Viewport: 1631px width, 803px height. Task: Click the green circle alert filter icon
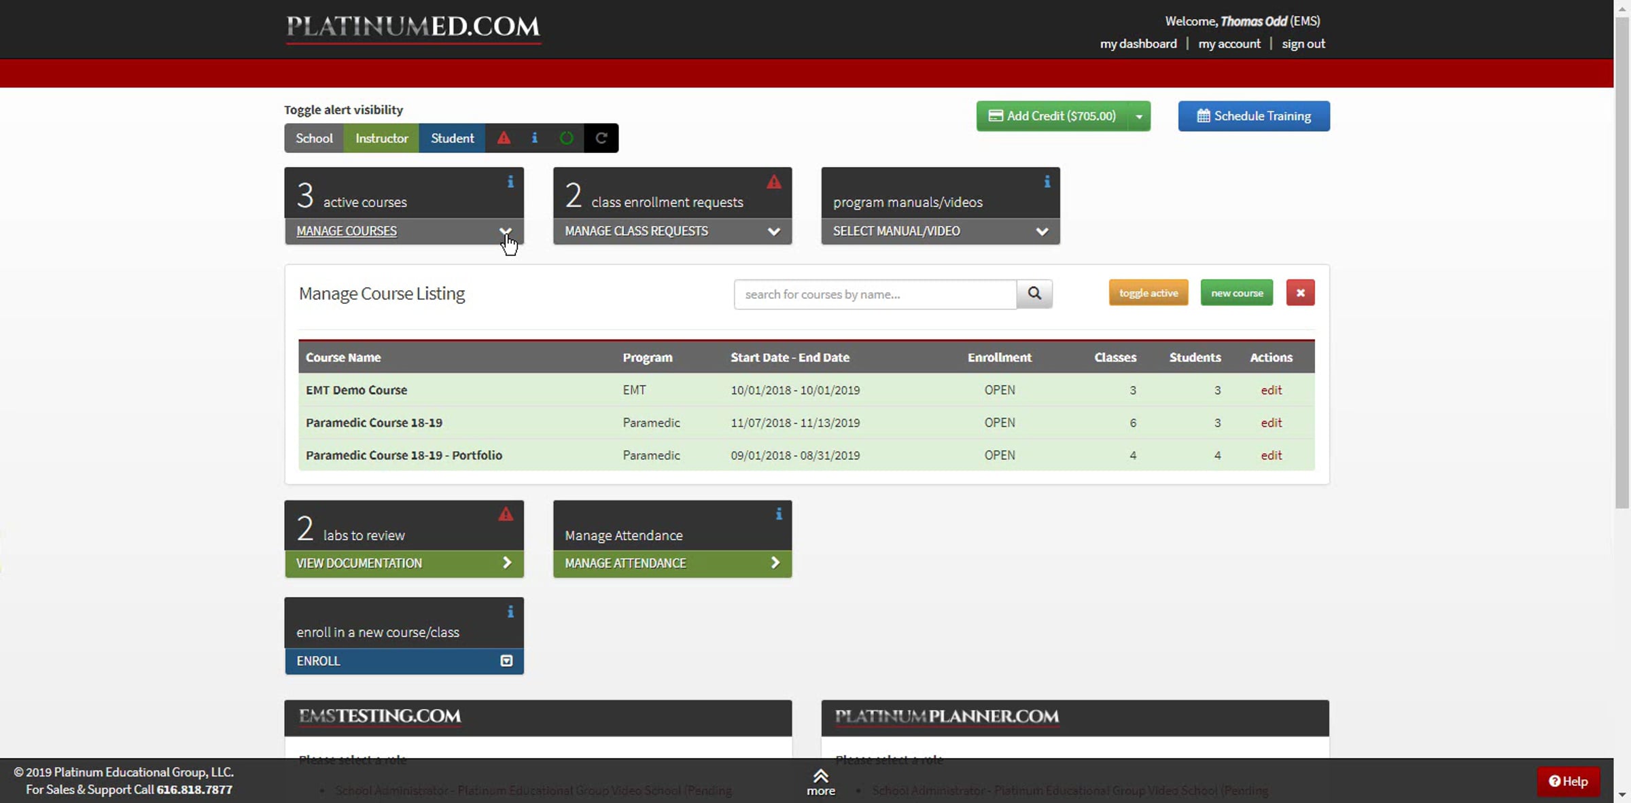coord(566,138)
